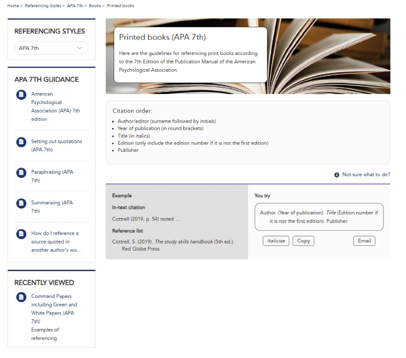Click the Copy button

[303, 241]
